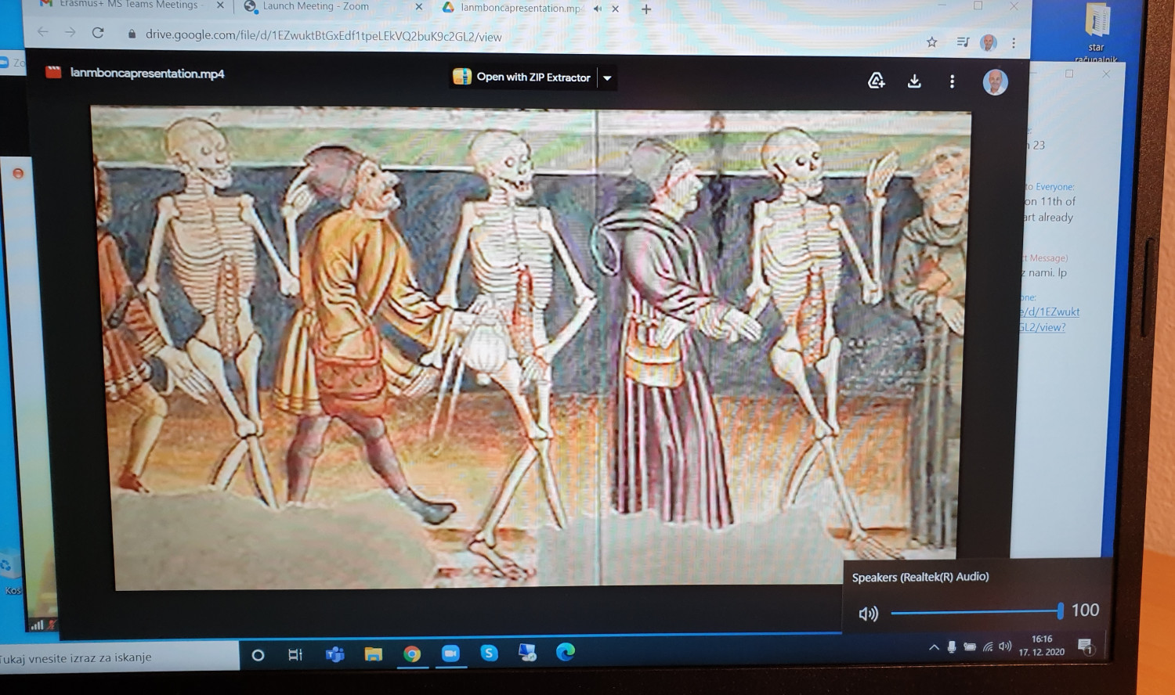Adjust the Speakers volume slider
1175x695 pixels.
click(977, 611)
